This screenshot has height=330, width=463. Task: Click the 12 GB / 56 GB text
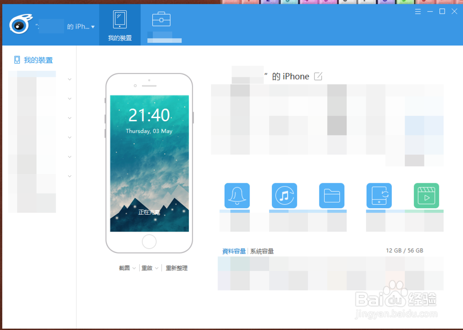(405, 250)
